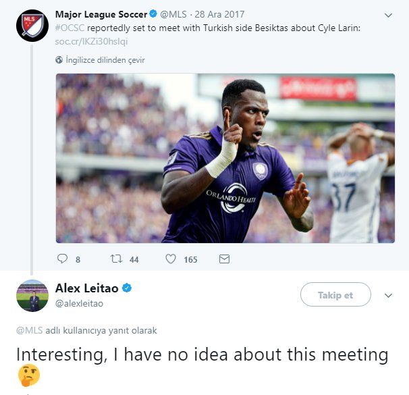Open the chevron menu beside Takip et
Screen dimensions: 409x395
tap(388, 295)
